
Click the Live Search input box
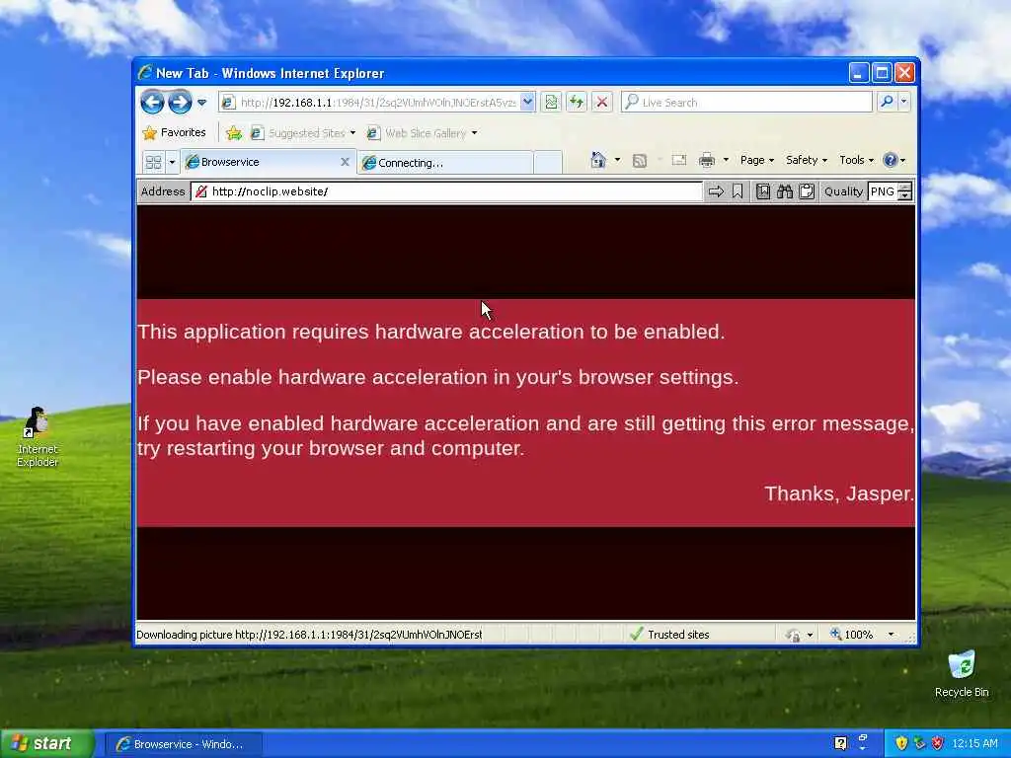[746, 102]
